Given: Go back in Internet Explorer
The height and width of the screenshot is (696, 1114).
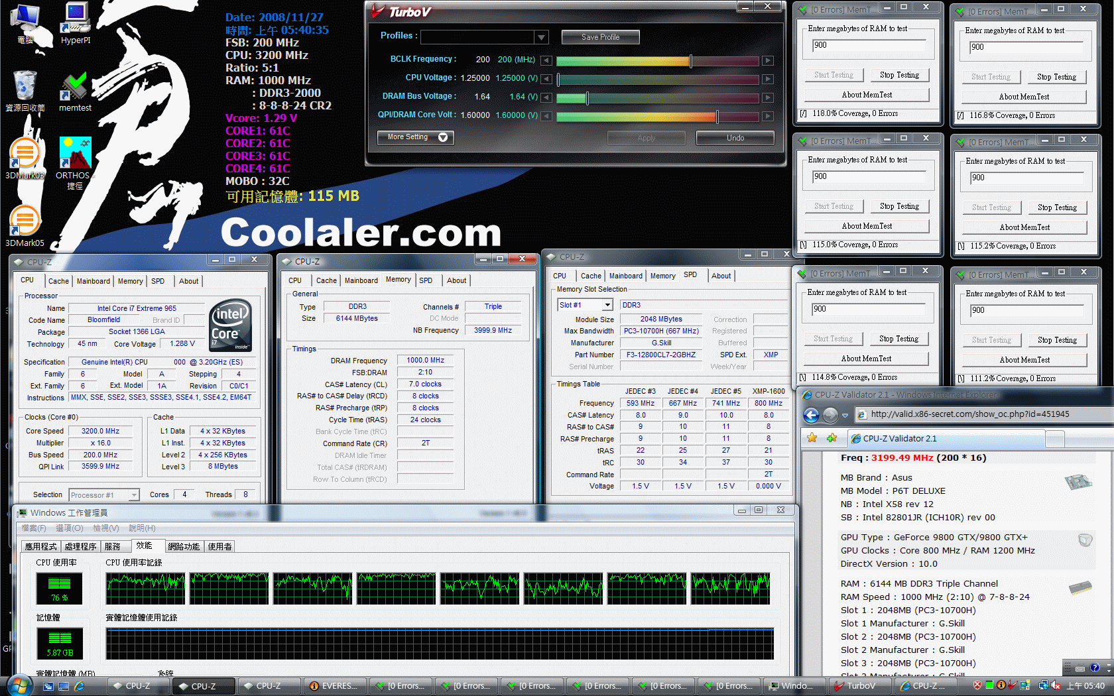Looking at the screenshot, I should pyautogui.click(x=812, y=415).
